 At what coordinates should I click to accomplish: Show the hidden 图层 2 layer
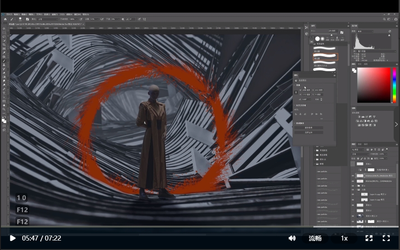pyautogui.click(x=353, y=211)
